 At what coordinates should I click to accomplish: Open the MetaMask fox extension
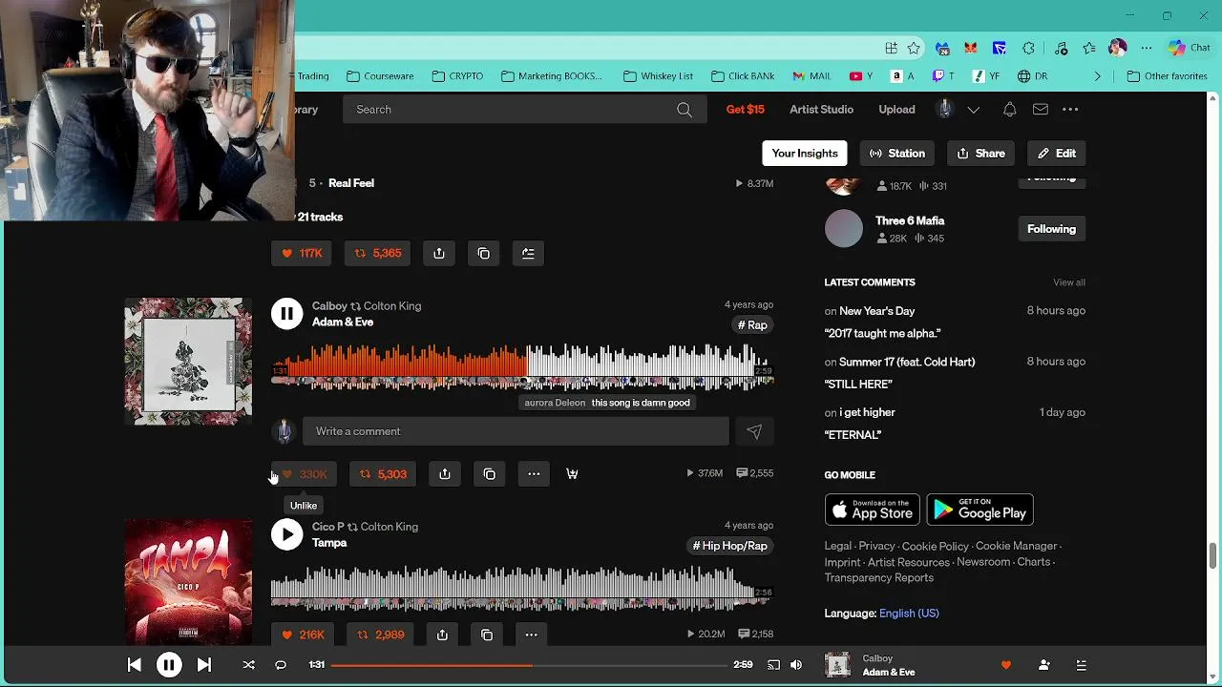971,48
